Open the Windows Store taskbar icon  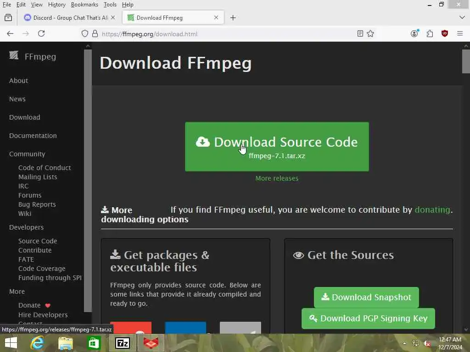(x=94, y=343)
